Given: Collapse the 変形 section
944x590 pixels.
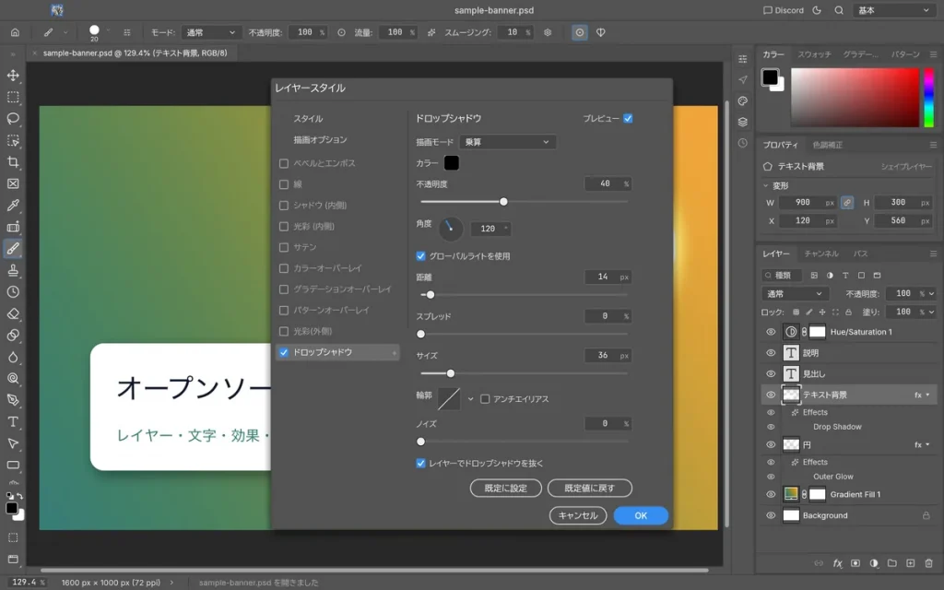Looking at the screenshot, I should click(766, 186).
